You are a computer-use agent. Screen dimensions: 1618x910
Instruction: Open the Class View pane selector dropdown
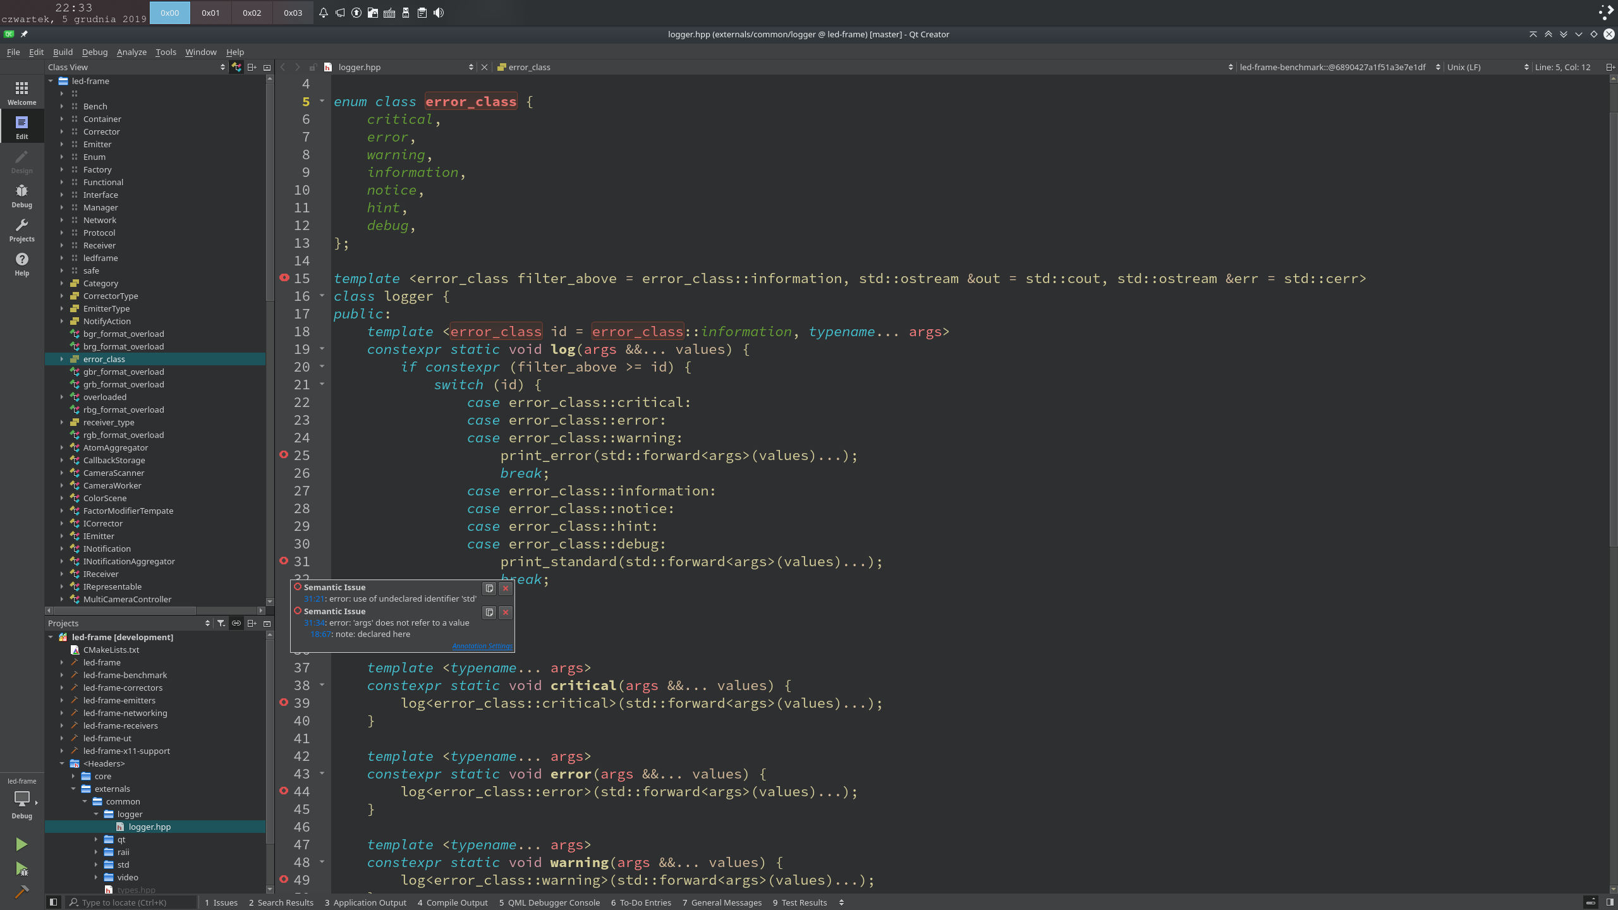click(x=136, y=67)
